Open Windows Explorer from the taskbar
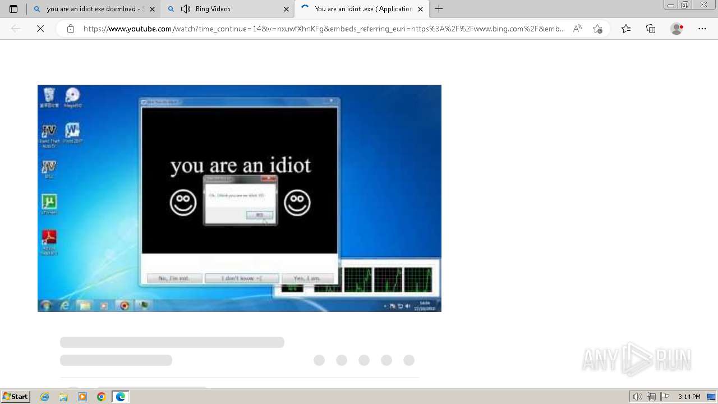 (x=63, y=397)
